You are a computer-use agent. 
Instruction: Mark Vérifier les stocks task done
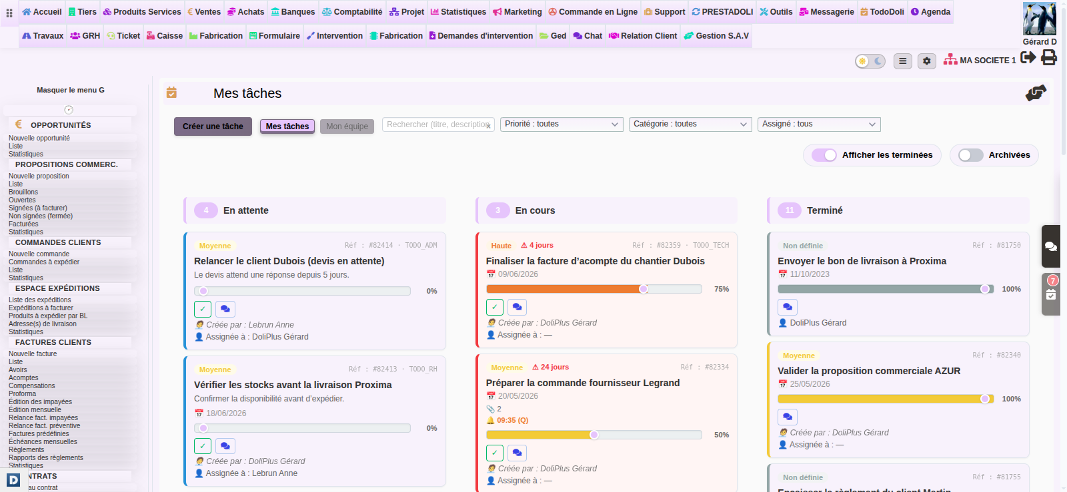(203, 446)
